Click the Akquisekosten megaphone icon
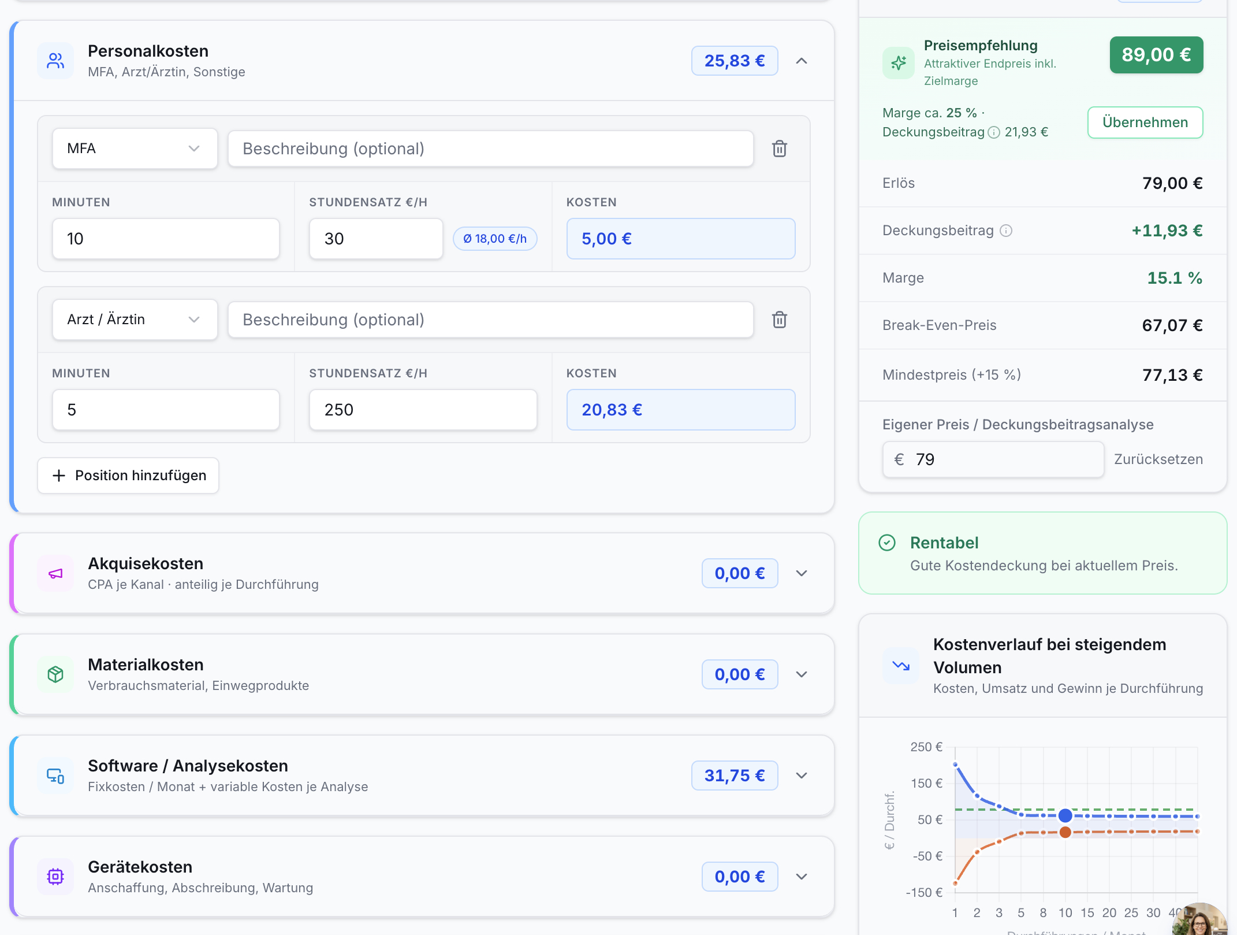The width and height of the screenshot is (1237, 935). (x=55, y=573)
